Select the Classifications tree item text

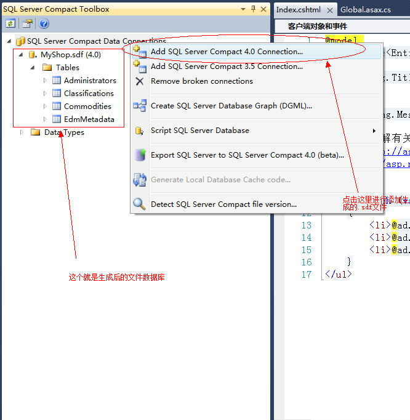tap(89, 93)
